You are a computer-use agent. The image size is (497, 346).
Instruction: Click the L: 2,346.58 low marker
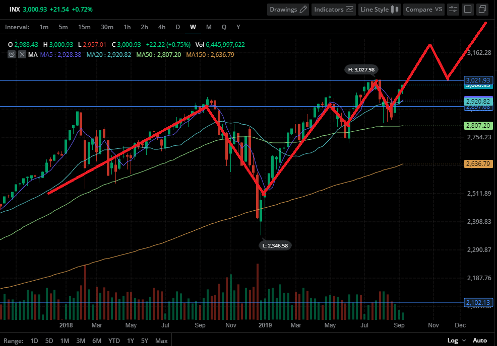click(x=275, y=245)
